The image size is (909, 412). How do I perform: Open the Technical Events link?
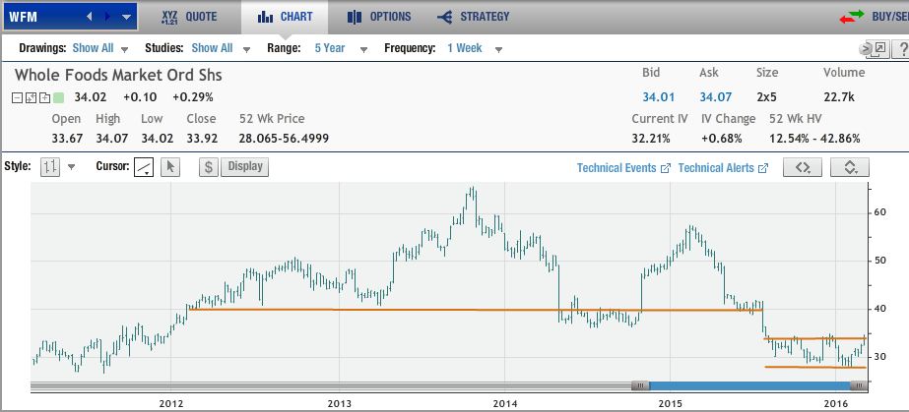617,168
